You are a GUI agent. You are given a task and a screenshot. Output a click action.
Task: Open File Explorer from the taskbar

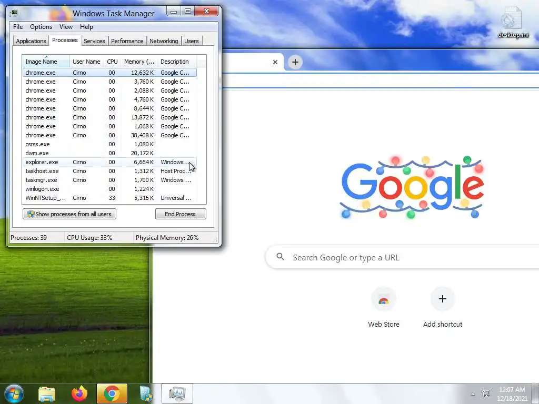[x=47, y=393]
